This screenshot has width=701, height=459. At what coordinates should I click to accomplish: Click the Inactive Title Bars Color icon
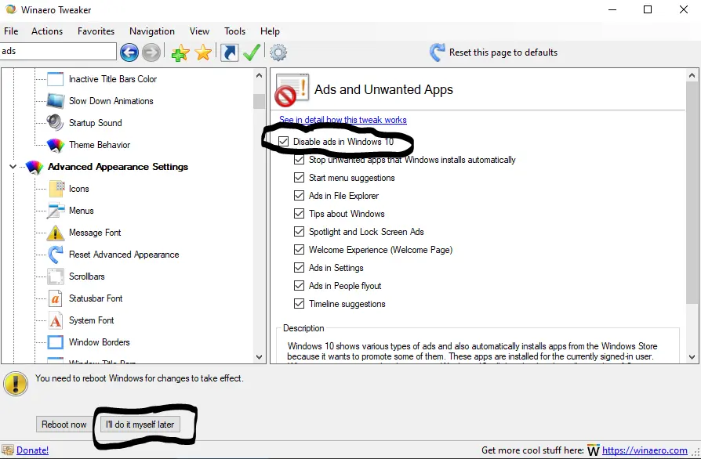(x=55, y=79)
